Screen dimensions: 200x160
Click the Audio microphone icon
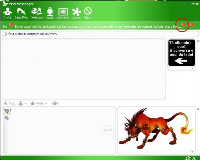tap(50, 13)
